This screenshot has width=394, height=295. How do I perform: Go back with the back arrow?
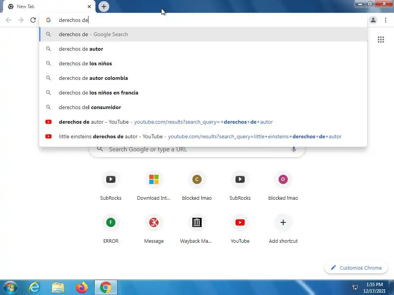(x=8, y=20)
